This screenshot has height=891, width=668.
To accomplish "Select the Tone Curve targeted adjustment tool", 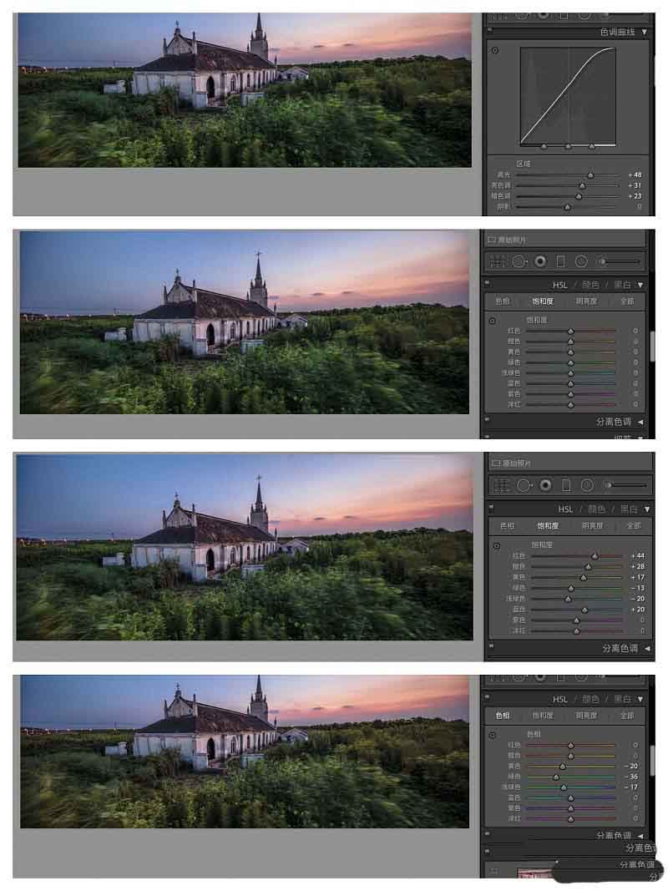I will (x=494, y=51).
